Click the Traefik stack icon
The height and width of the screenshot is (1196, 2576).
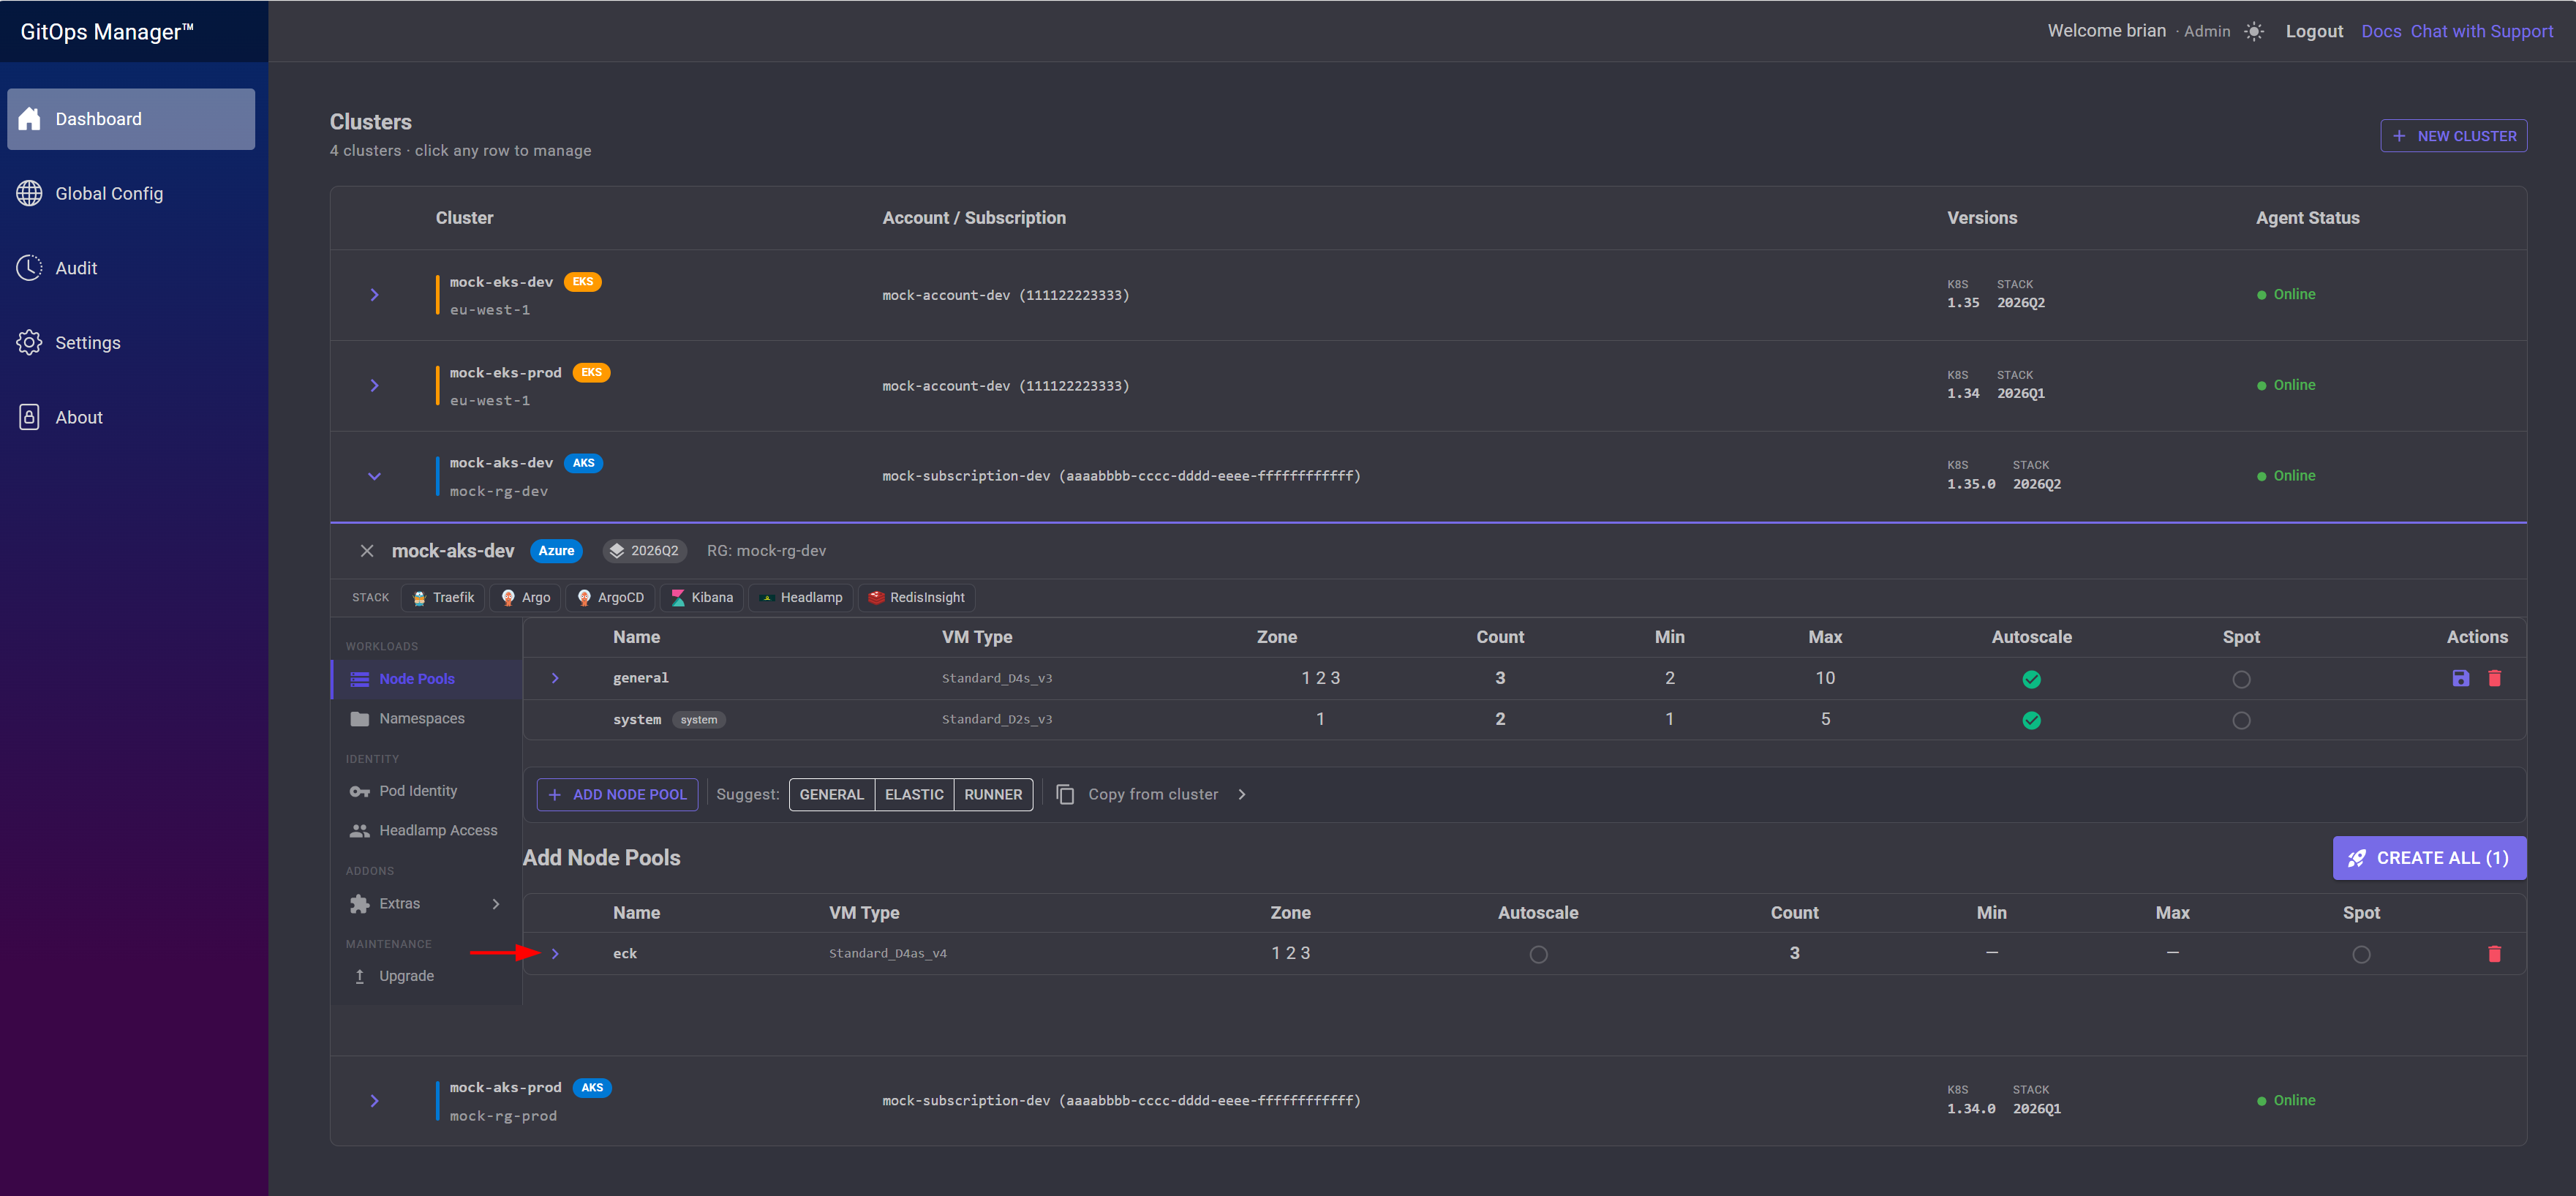click(x=420, y=597)
